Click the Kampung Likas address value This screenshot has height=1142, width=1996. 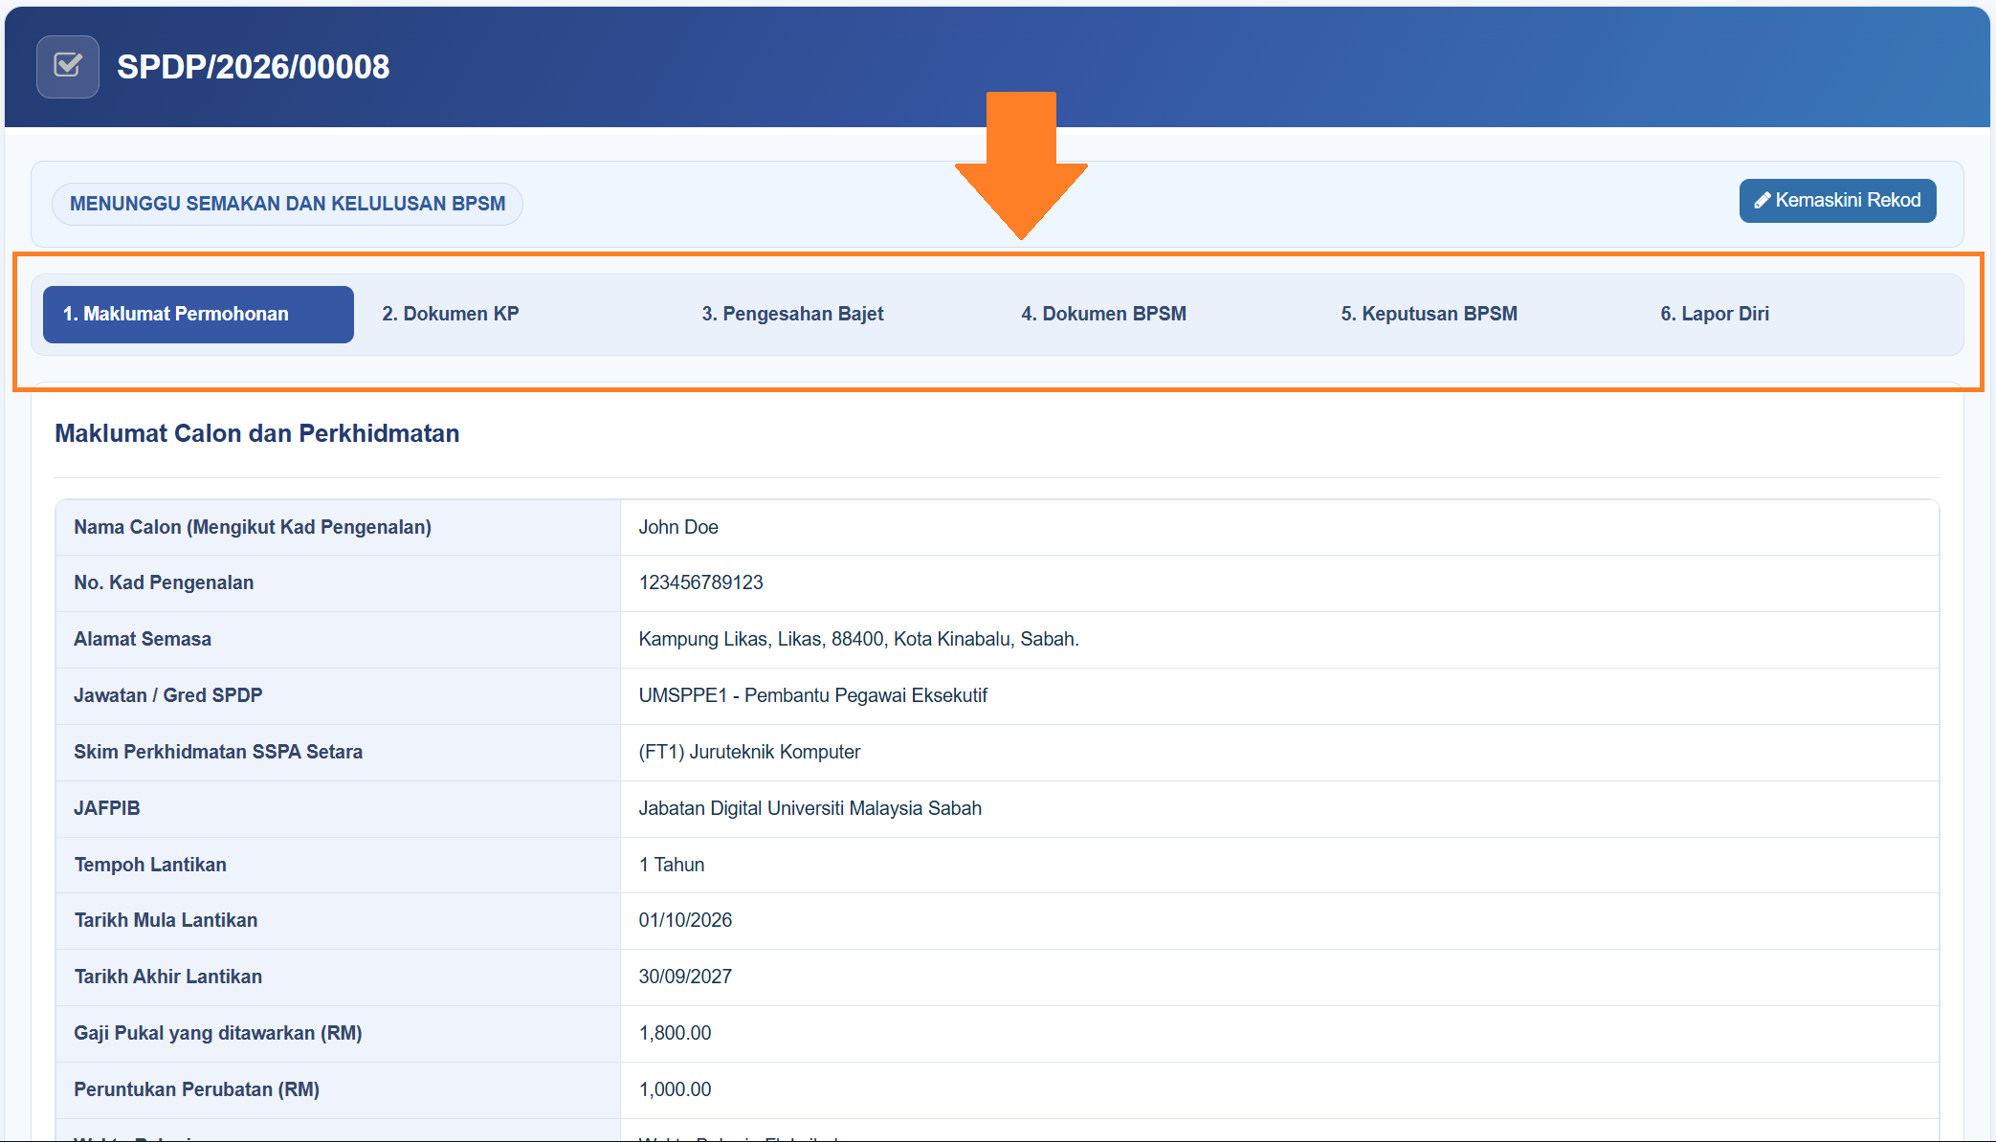point(858,639)
